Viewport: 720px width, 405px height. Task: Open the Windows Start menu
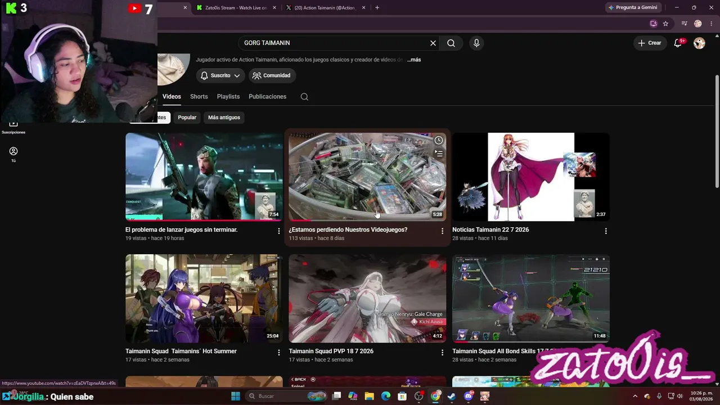236,396
